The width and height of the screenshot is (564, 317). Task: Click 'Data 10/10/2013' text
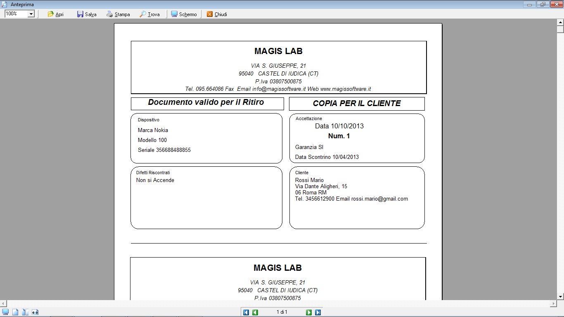(x=339, y=126)
